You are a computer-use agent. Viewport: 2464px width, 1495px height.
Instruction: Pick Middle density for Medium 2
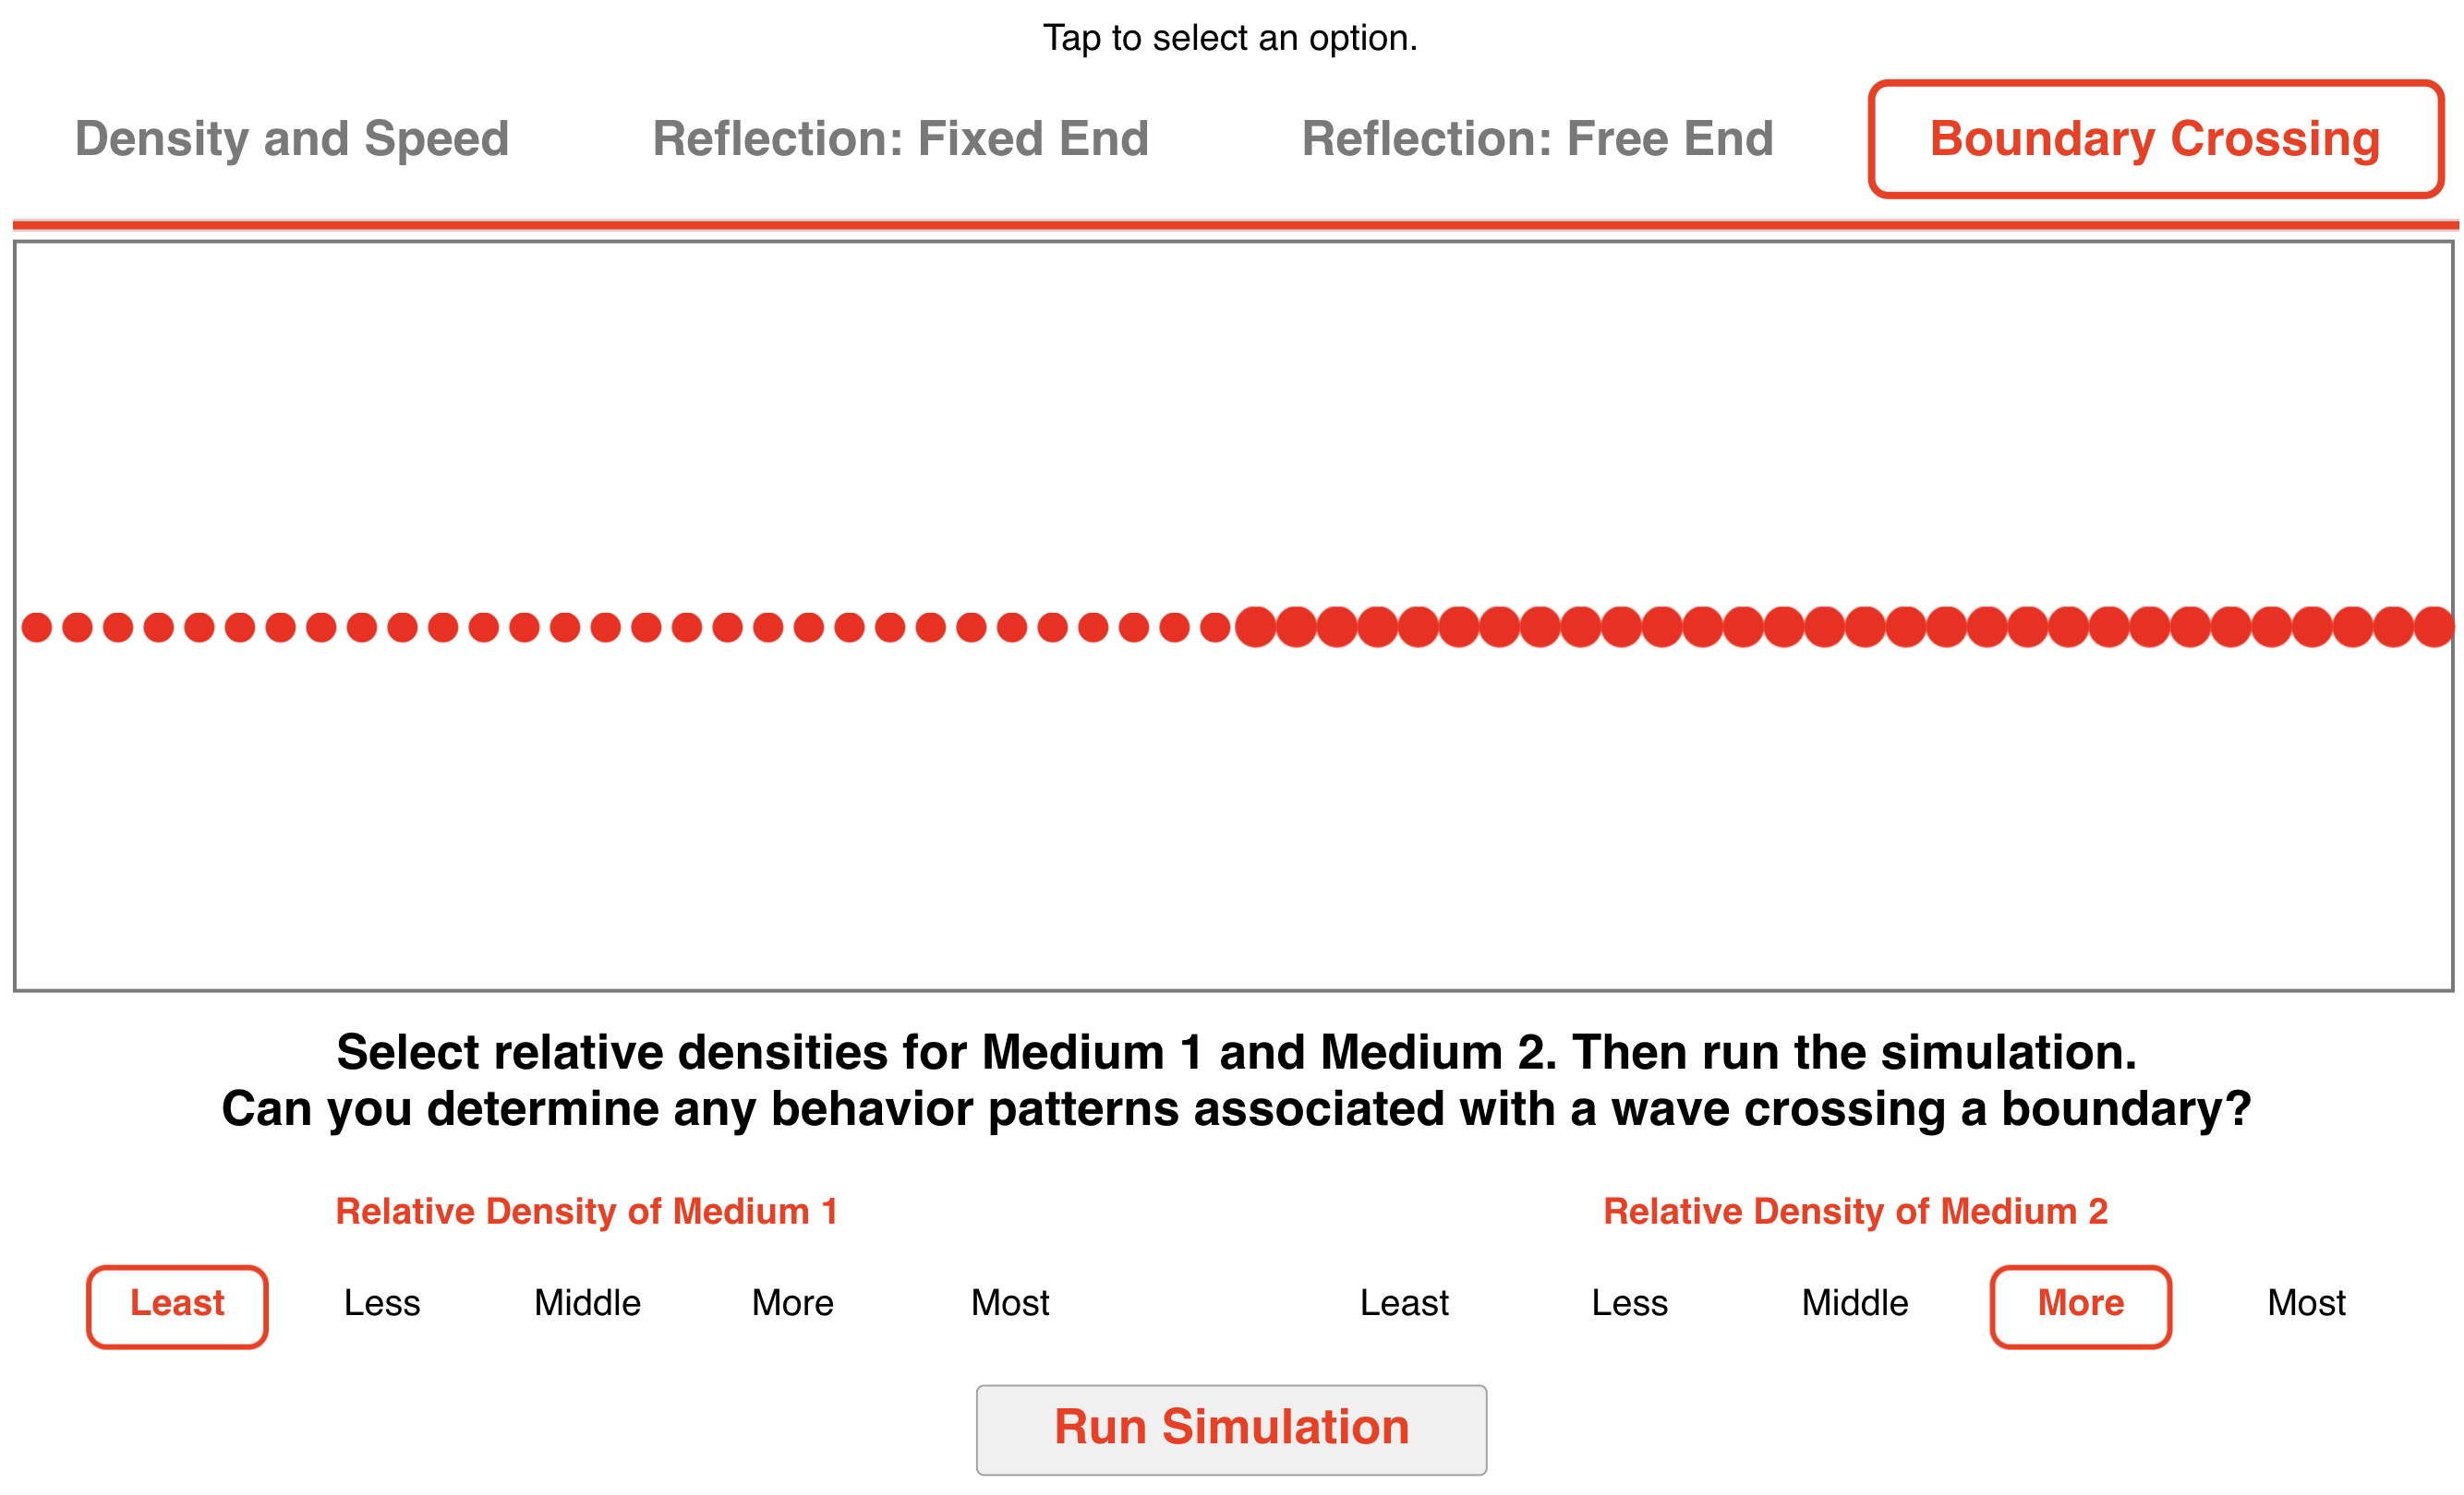(x=1854, y=1303)
